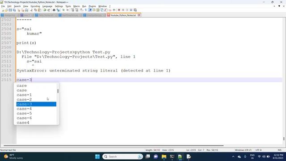
Task: Click the Undo toolbar icon
Action: pos(45,10)
